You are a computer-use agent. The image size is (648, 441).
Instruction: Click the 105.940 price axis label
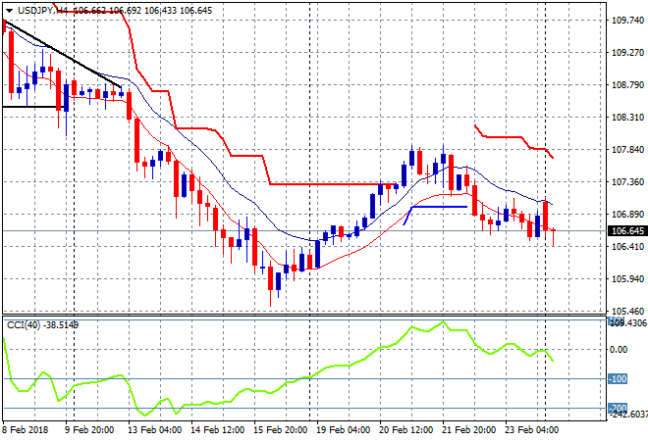point(627,279)
